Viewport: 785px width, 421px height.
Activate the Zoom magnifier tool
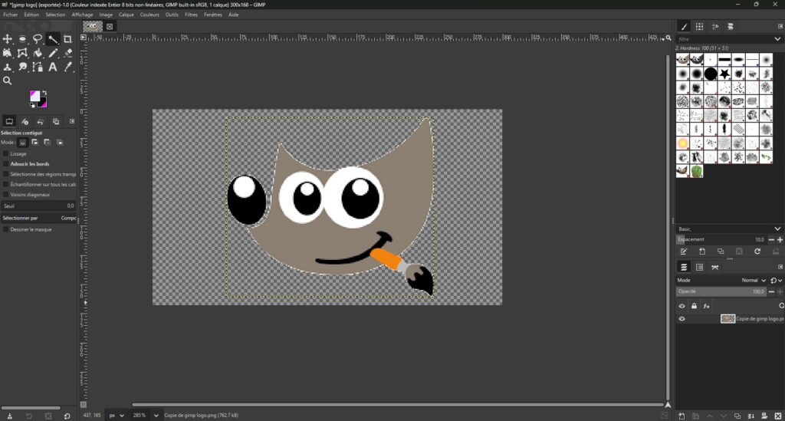tap(8, 81)
